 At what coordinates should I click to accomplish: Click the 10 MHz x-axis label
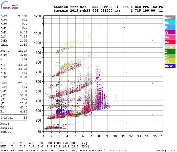(115, 136)
